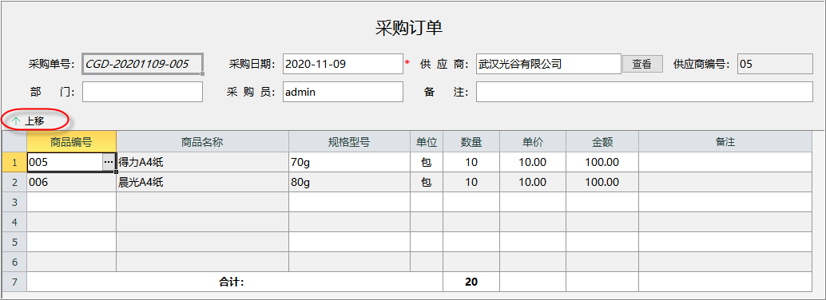
Task: Click the cell 得力A4纸
Action: [x=203, y=162]
